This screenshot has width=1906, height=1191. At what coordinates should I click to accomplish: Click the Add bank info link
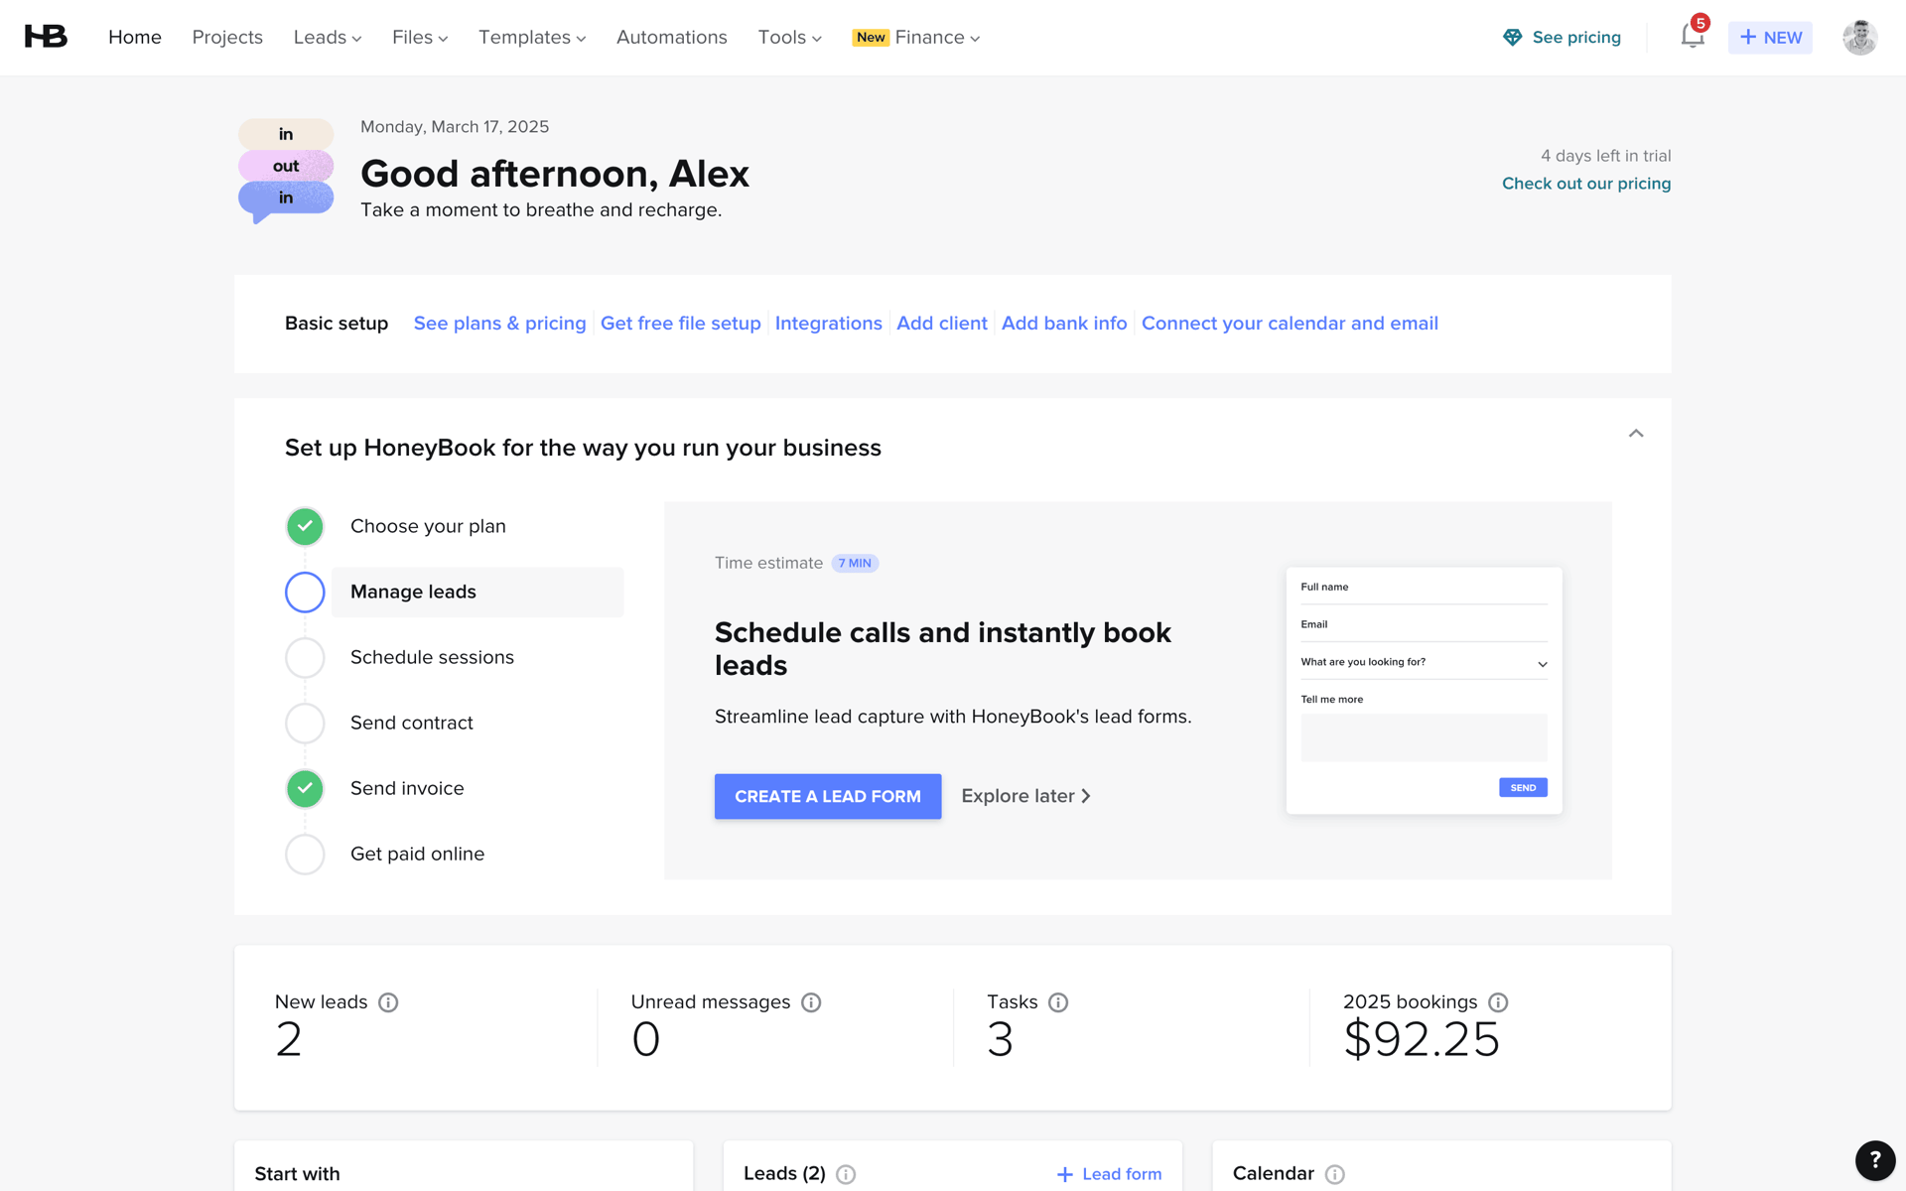coord(1064,324)
